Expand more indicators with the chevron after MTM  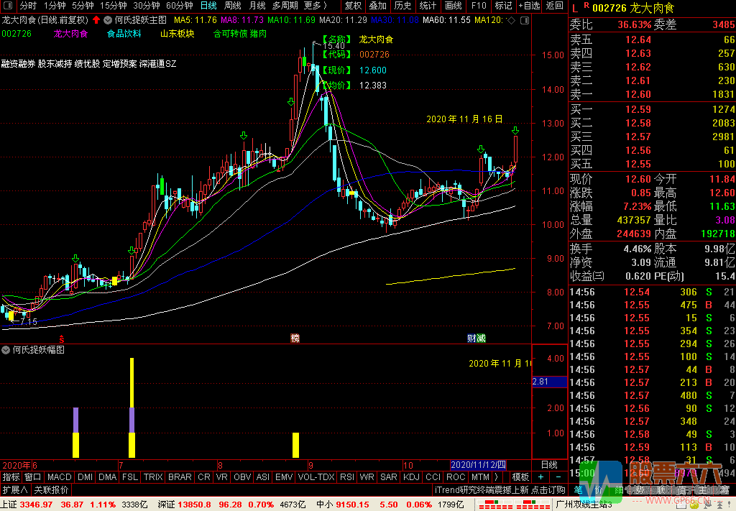(496, 477)
